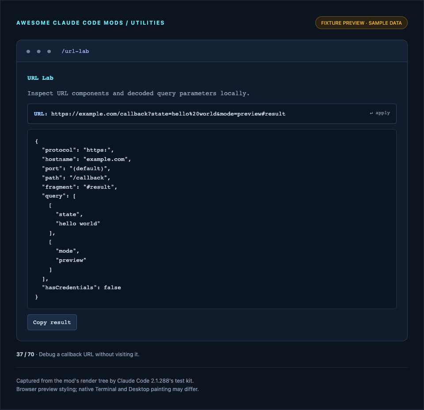Select the "protocol": "https:" line

[x=78, y=150]
